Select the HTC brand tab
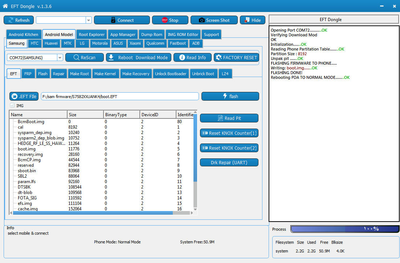This screenshot has height=263, width=400. coord(35,43)
